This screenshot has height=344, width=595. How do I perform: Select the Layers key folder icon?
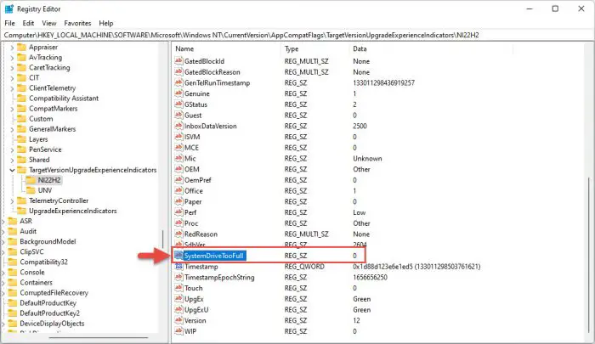22,139
